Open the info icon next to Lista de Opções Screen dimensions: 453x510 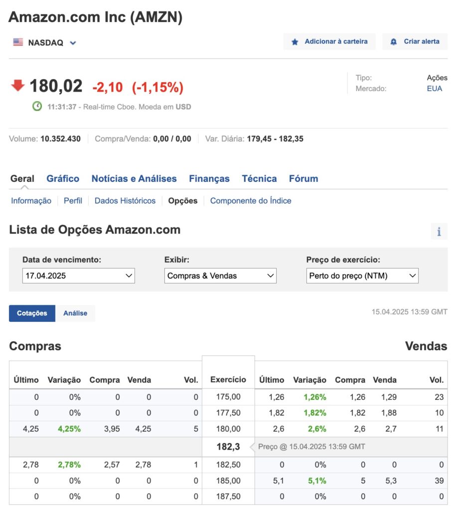coord(439,232)
